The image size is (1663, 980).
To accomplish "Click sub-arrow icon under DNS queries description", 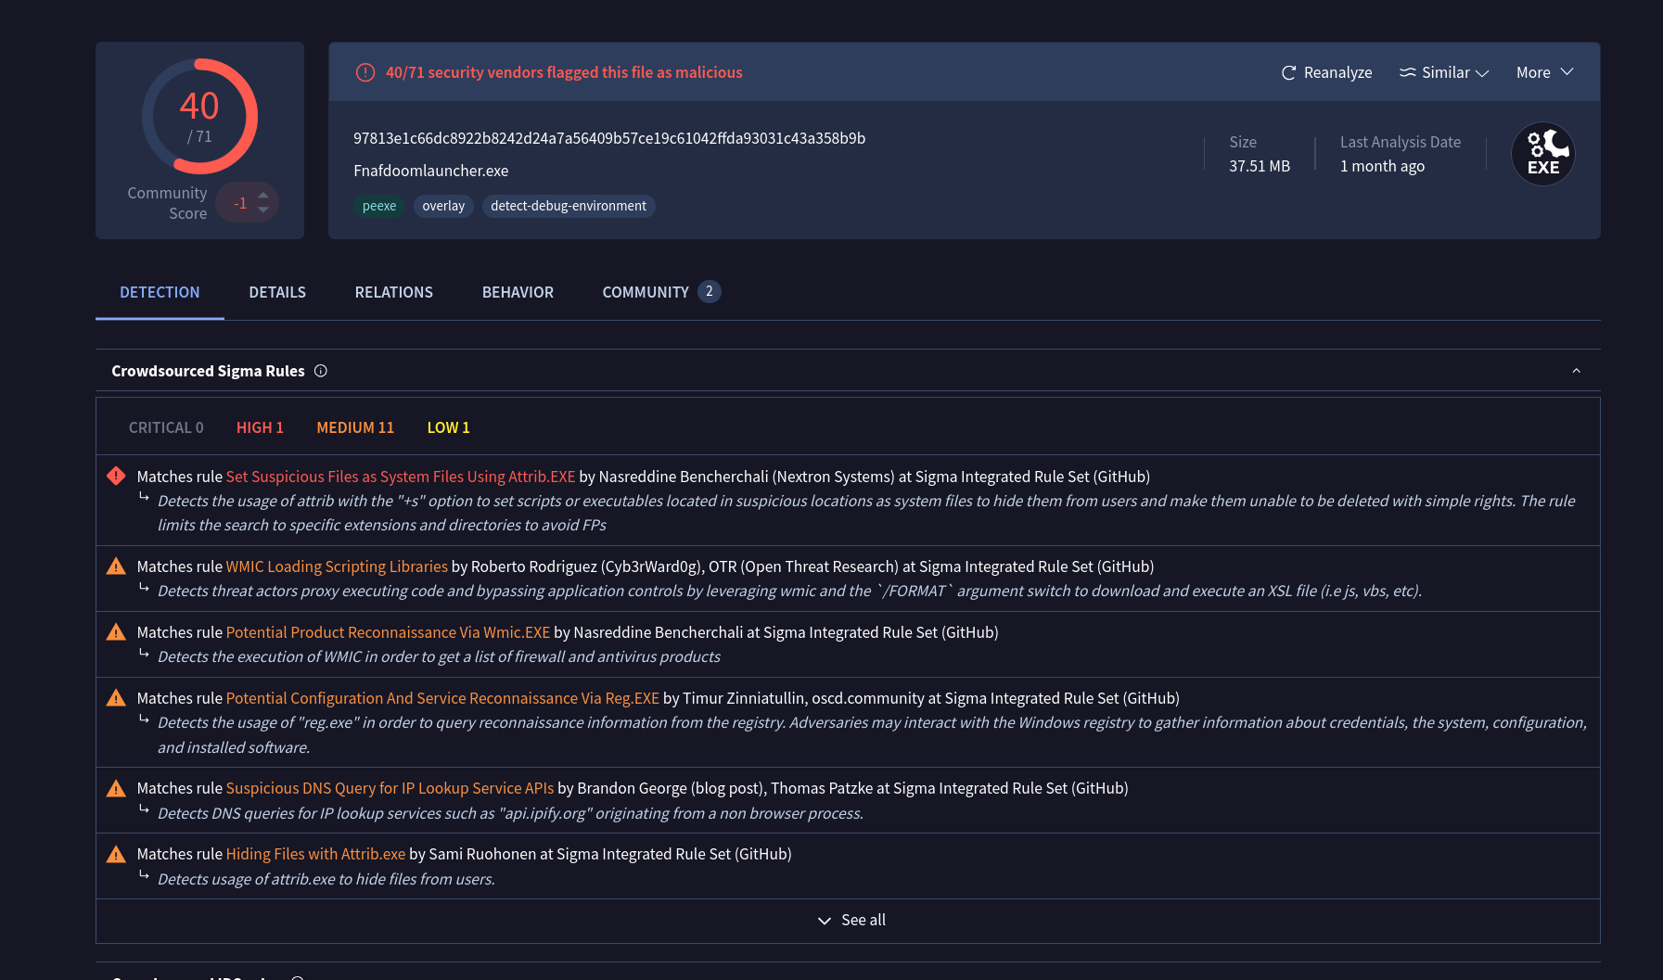I will 144,809.
